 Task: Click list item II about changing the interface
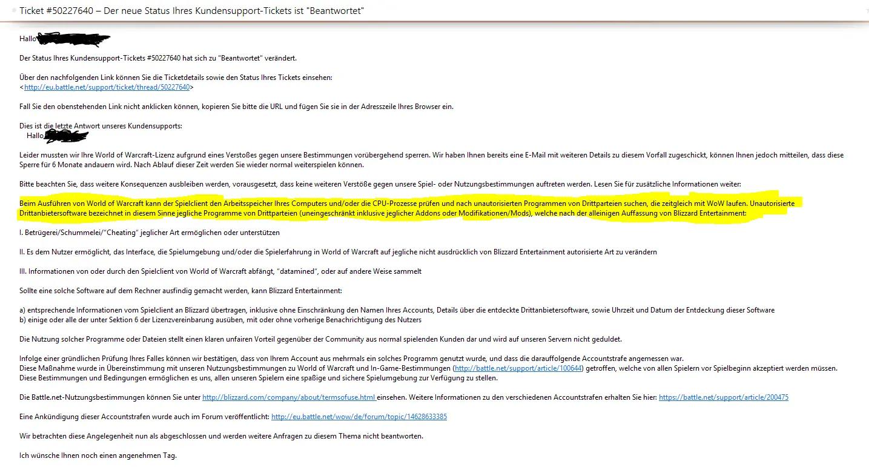point(338,252)
